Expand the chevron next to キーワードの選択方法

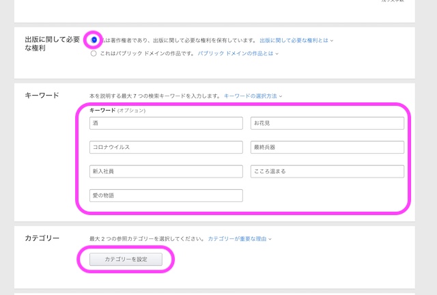click(281, 97)
